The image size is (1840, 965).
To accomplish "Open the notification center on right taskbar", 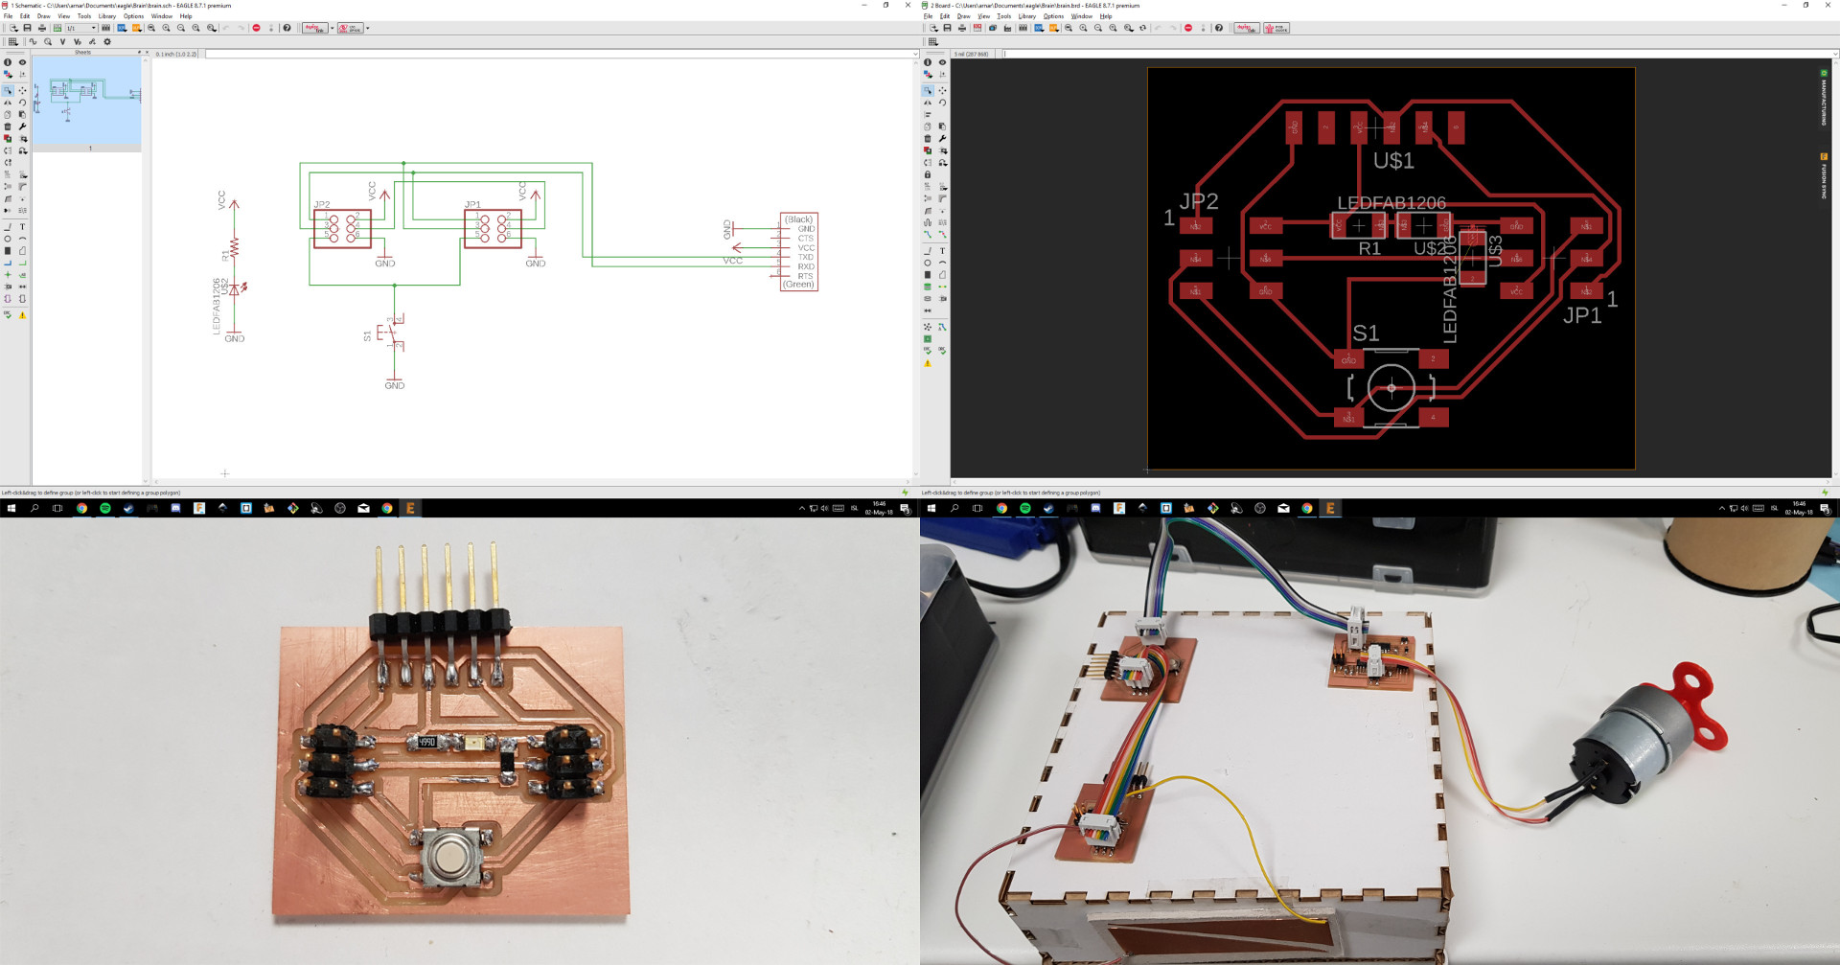I will point(1825,509).
